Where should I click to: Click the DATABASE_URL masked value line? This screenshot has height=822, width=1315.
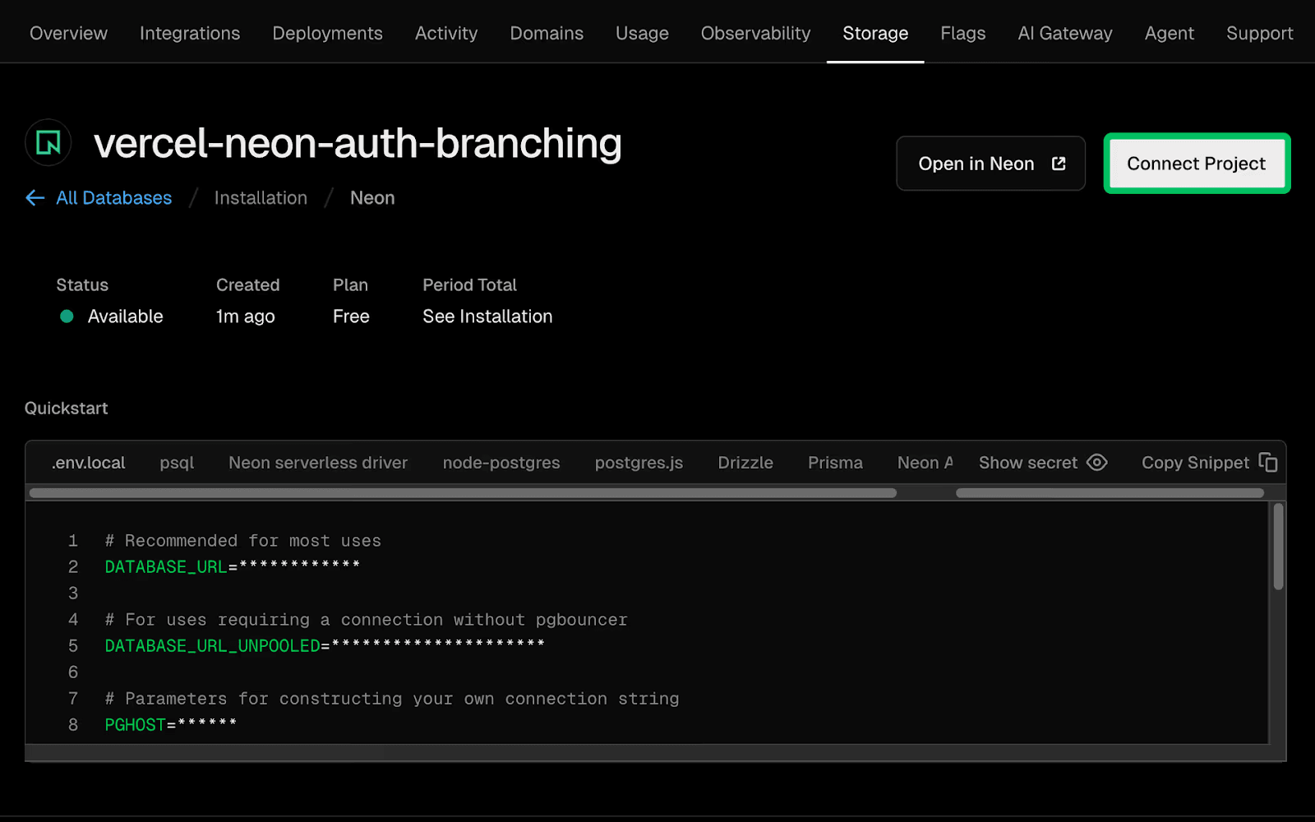(233, 566)
